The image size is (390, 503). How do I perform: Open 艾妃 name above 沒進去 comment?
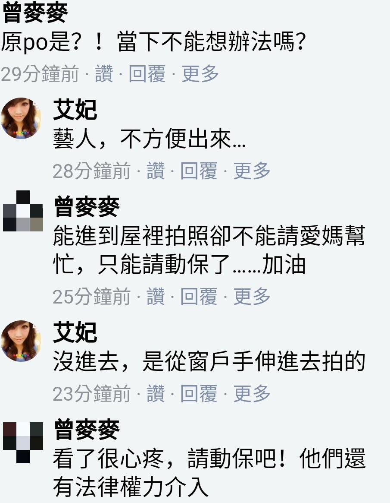[75, 332]
